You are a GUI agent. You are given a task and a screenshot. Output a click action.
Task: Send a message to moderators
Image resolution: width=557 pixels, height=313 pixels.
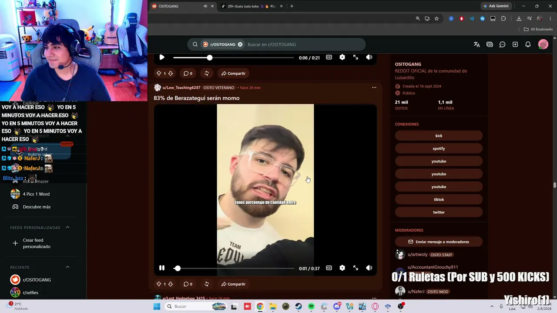[x=439, y=242]
